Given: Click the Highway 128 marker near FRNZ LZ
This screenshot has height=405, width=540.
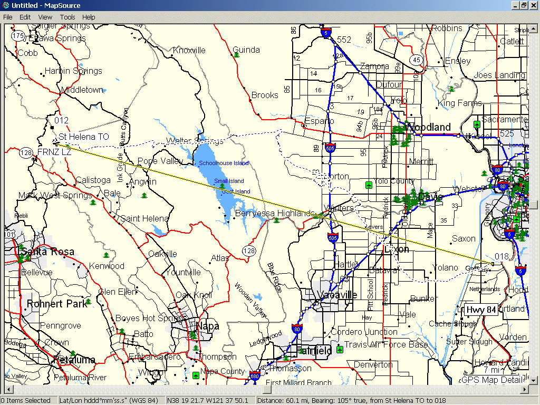Looking at the screenshot, I should pos(26,152).
